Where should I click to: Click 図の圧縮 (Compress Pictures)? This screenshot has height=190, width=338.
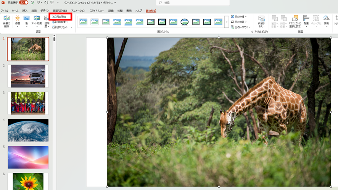pyautogui.click(x=61, y=17)
